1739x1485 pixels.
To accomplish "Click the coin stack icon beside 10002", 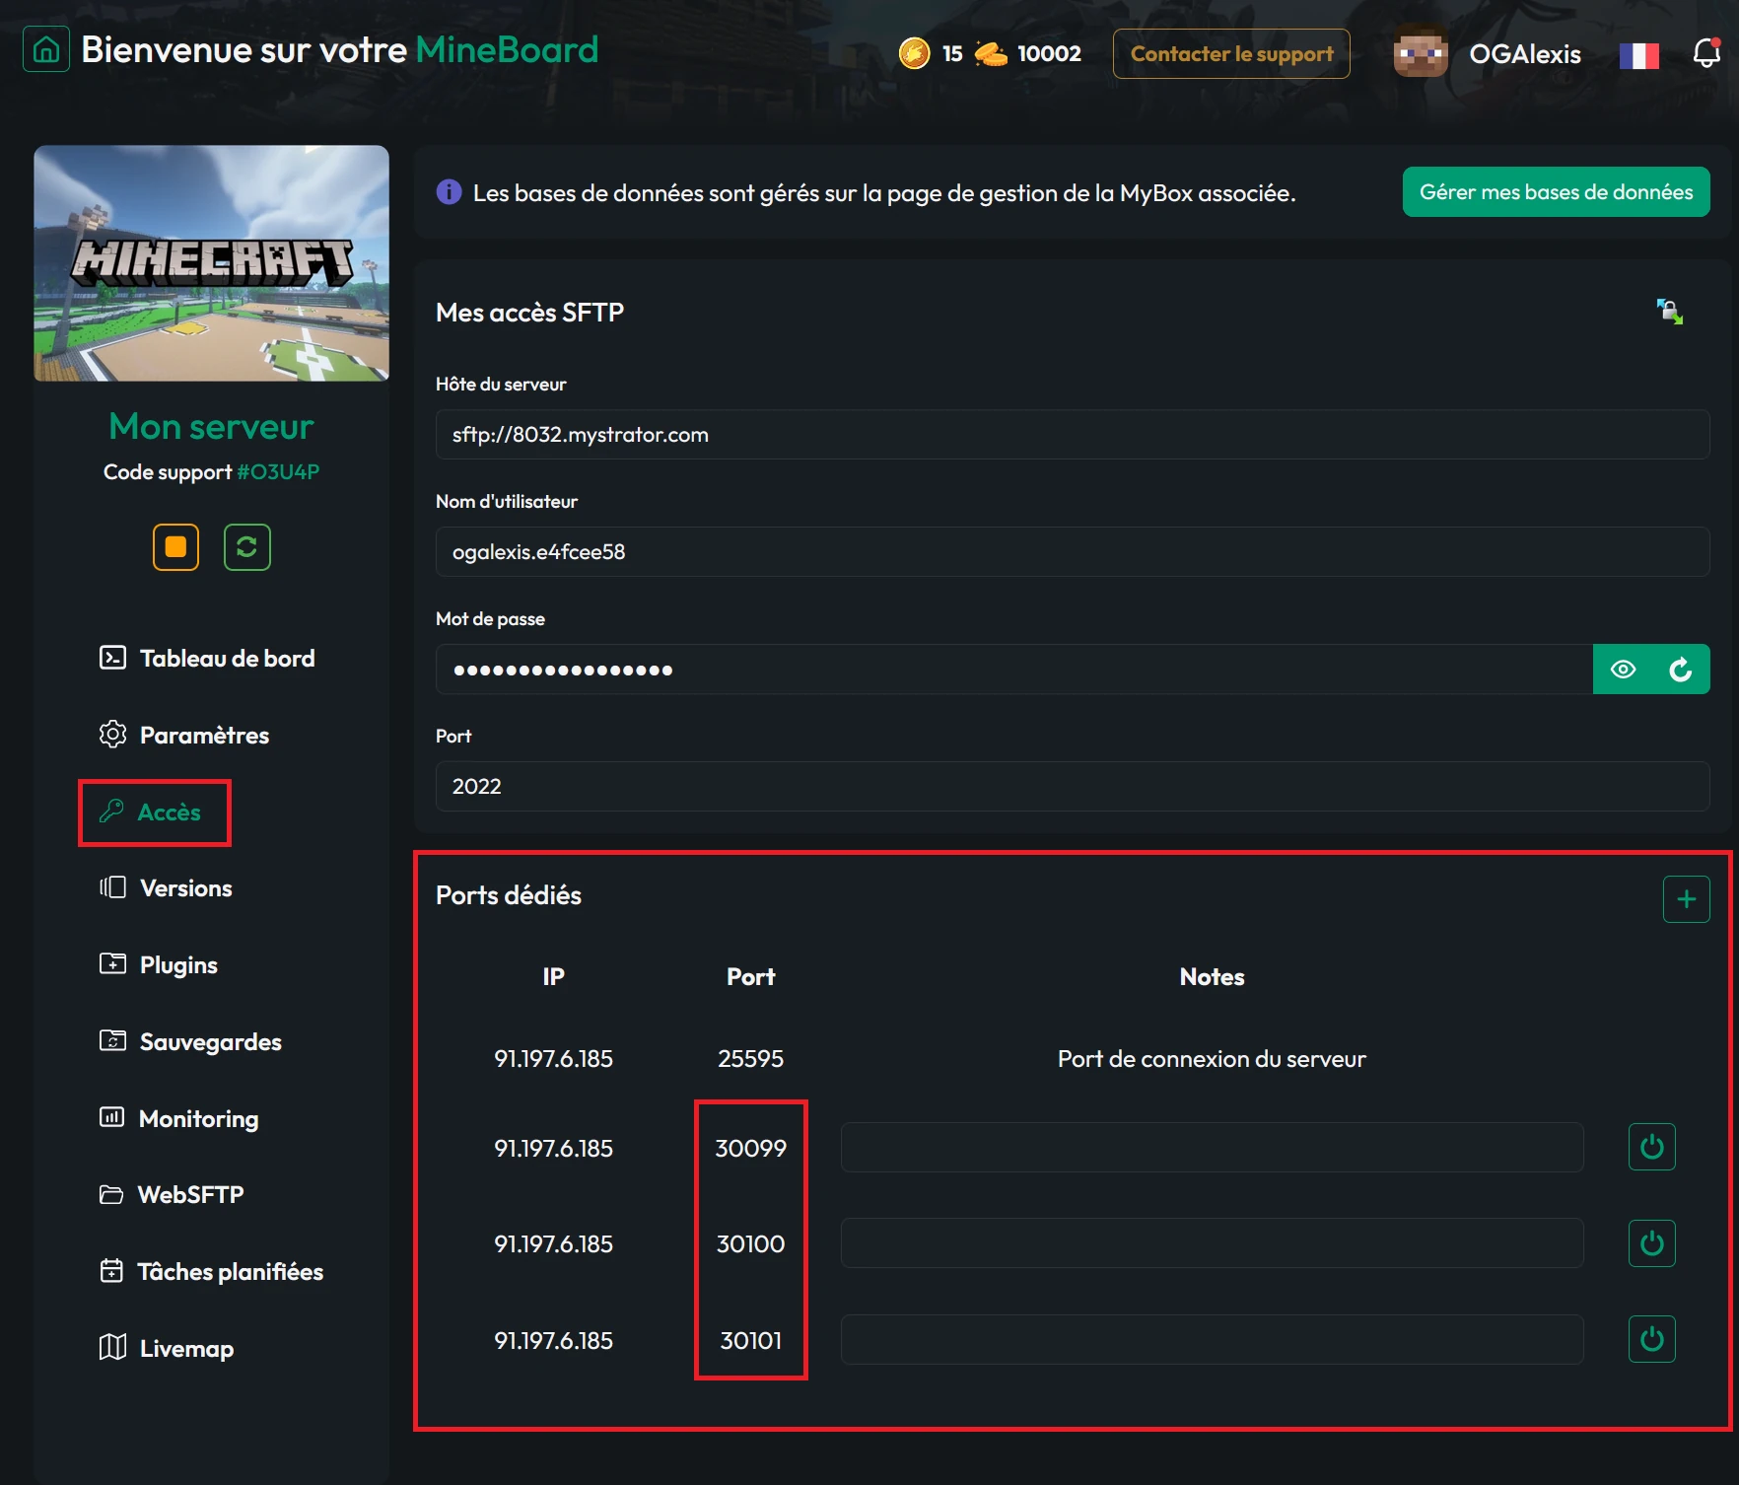I will [991, 53].
